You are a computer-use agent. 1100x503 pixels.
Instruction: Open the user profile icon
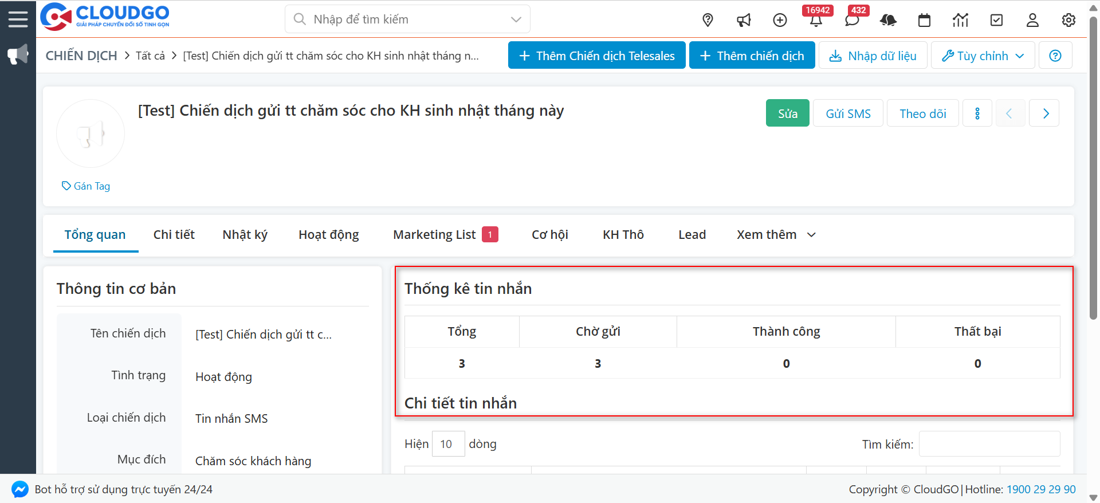point(1032,20)
